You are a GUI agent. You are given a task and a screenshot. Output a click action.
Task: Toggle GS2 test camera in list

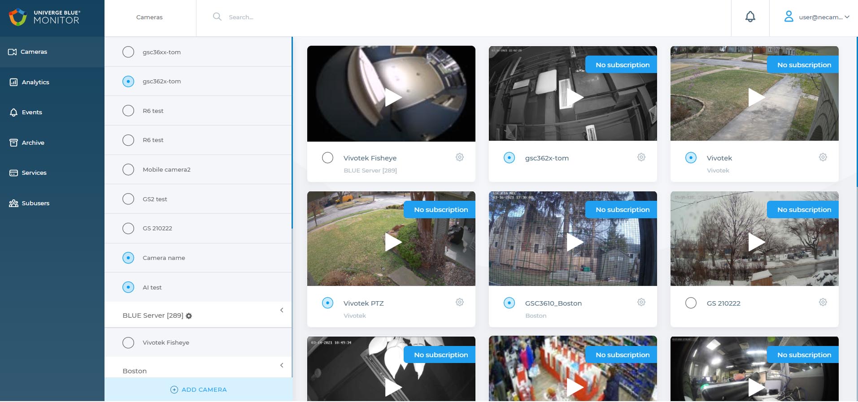[x=128, y=199]
